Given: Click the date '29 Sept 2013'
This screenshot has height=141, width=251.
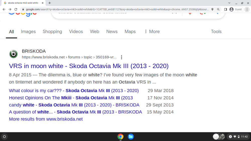Looking at the screenshot, I should click(160, 105).
